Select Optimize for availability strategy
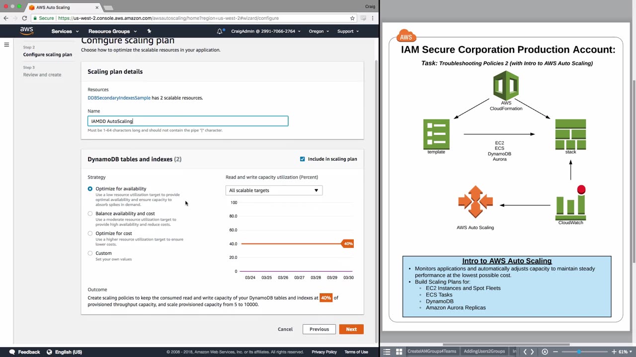The width and height of the screenshot is (636, 357). pyautogui.click(x=90, y=189)
